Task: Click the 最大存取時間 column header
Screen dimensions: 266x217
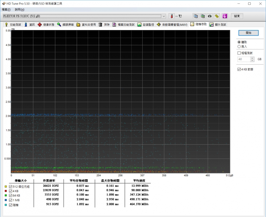Action: coord(110,181)
